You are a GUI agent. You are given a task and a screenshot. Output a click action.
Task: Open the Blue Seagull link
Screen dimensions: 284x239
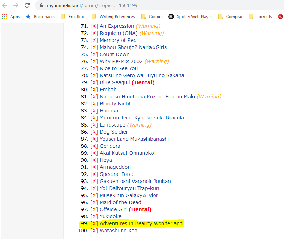click(115, 82)
